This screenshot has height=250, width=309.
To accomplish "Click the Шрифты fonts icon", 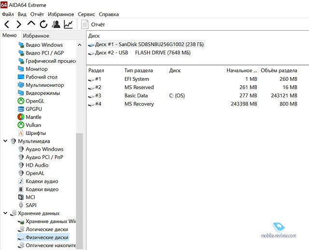I will (x=21, y=133).
